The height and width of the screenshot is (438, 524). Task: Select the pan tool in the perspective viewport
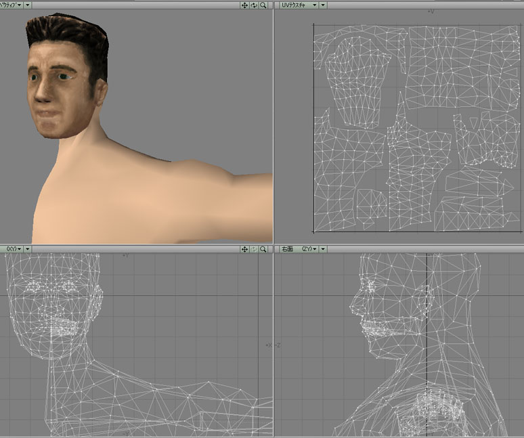[x=244, y=5]
